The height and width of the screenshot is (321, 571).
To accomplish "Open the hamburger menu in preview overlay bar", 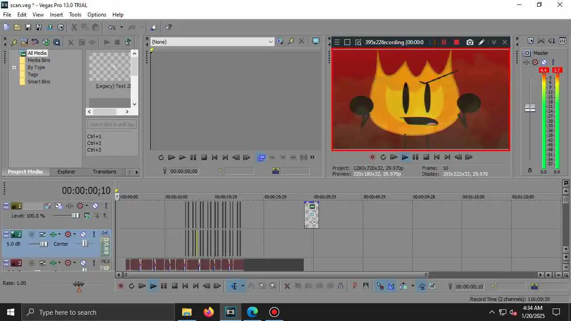I will pos(337,42).
